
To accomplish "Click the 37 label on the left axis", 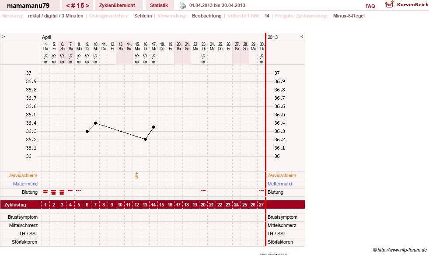I will click(x=29, y=73).
